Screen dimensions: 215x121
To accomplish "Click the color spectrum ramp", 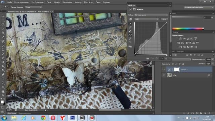I will tap(188, 29).
